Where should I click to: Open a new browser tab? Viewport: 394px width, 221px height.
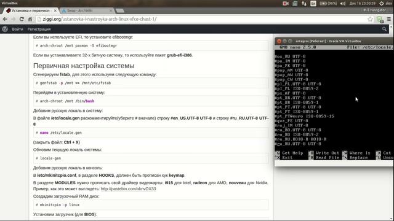[120, 11]
